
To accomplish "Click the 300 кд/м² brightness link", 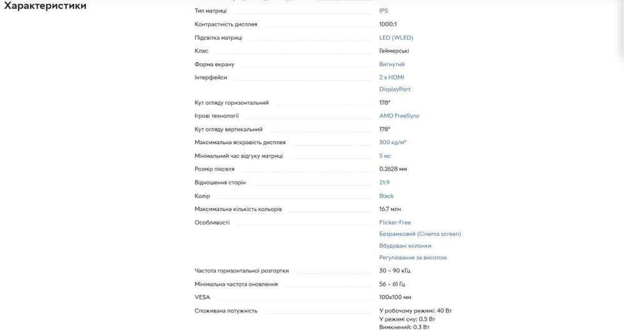I will 392,142.
